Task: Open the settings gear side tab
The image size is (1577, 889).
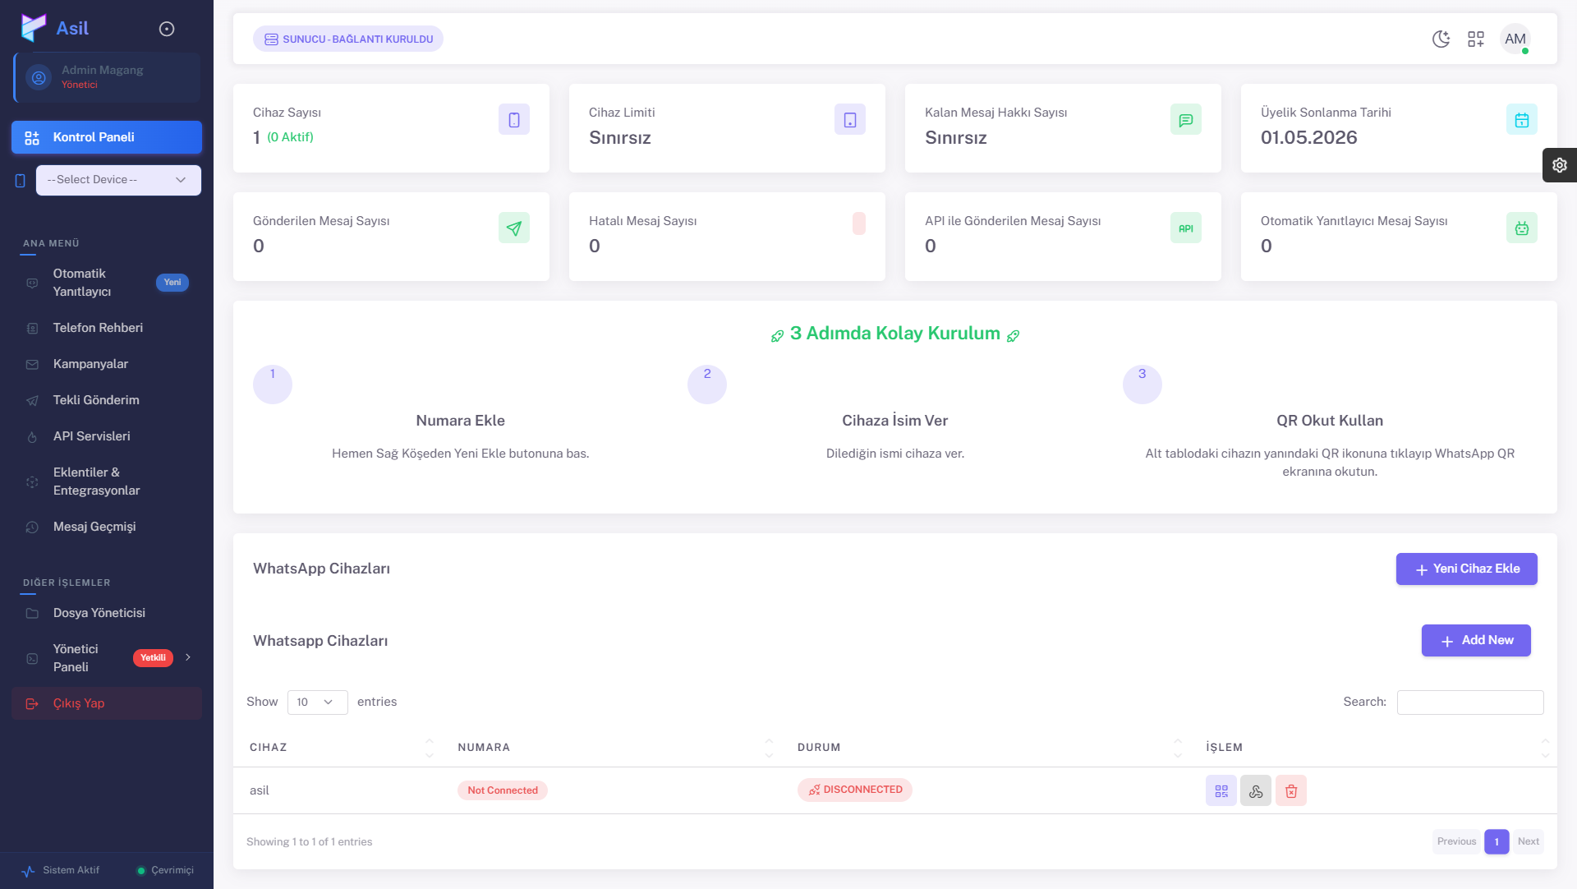Action: 1560,165
